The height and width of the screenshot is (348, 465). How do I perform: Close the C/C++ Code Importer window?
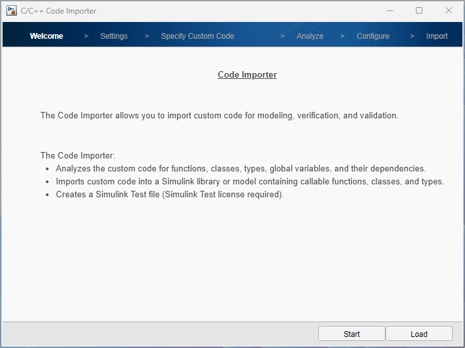pos(449,11)
